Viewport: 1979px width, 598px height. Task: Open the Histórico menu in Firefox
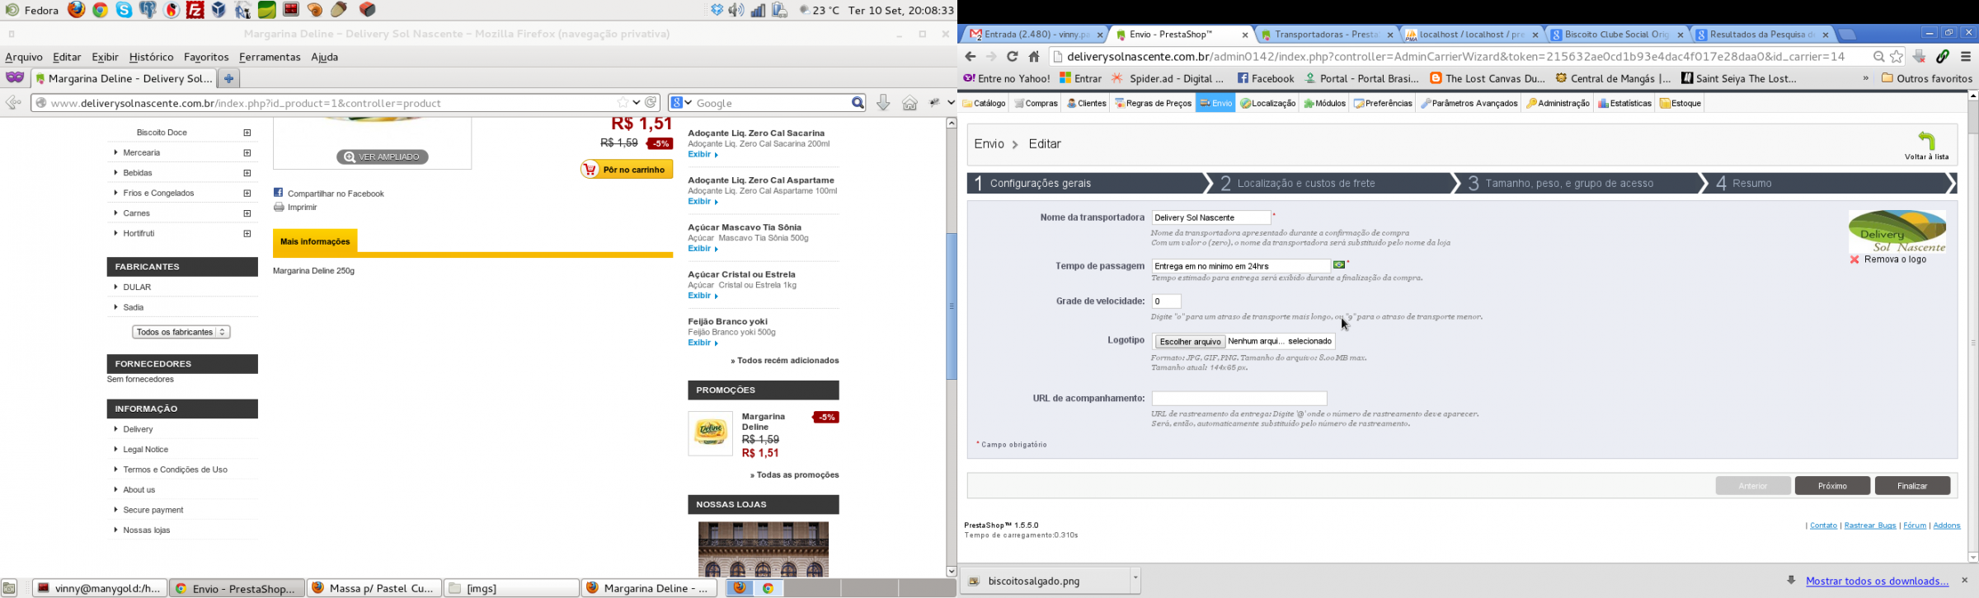coord(151,57)
